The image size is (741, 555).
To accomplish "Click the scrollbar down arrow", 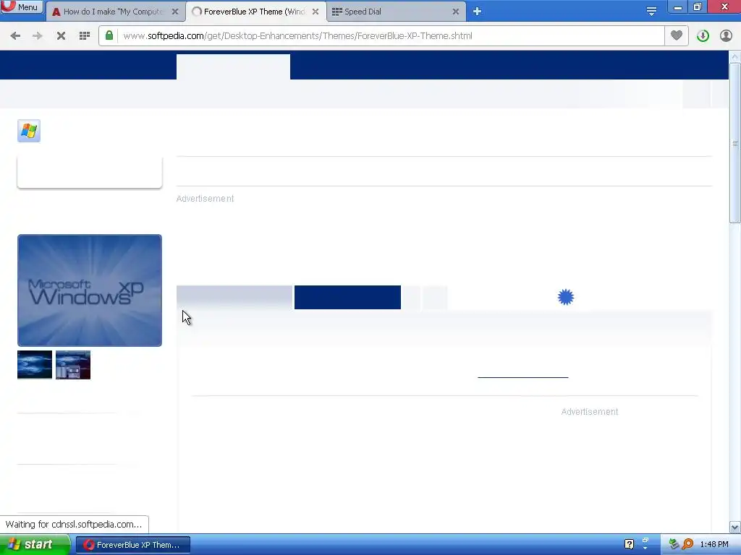I will (x=734, y=527).
